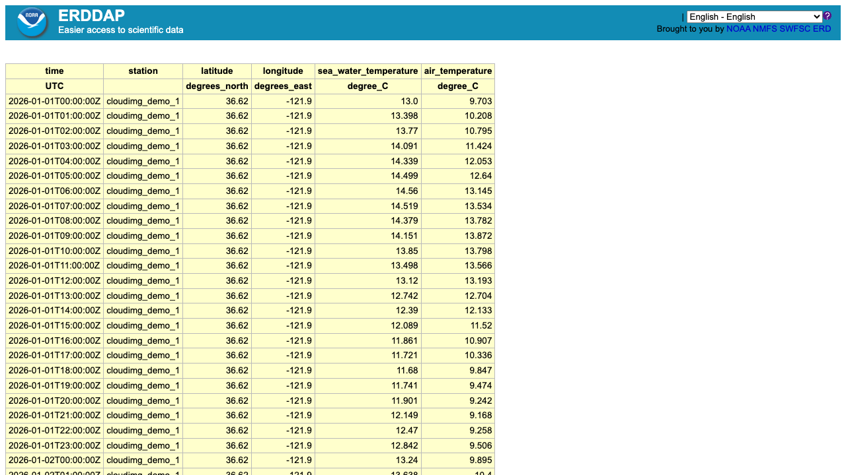Image resolution: width=846 pixels, height=475 pixels.
Task: Select time cell 2026-01-01T05:00:00Z
Action: (54, 176)
